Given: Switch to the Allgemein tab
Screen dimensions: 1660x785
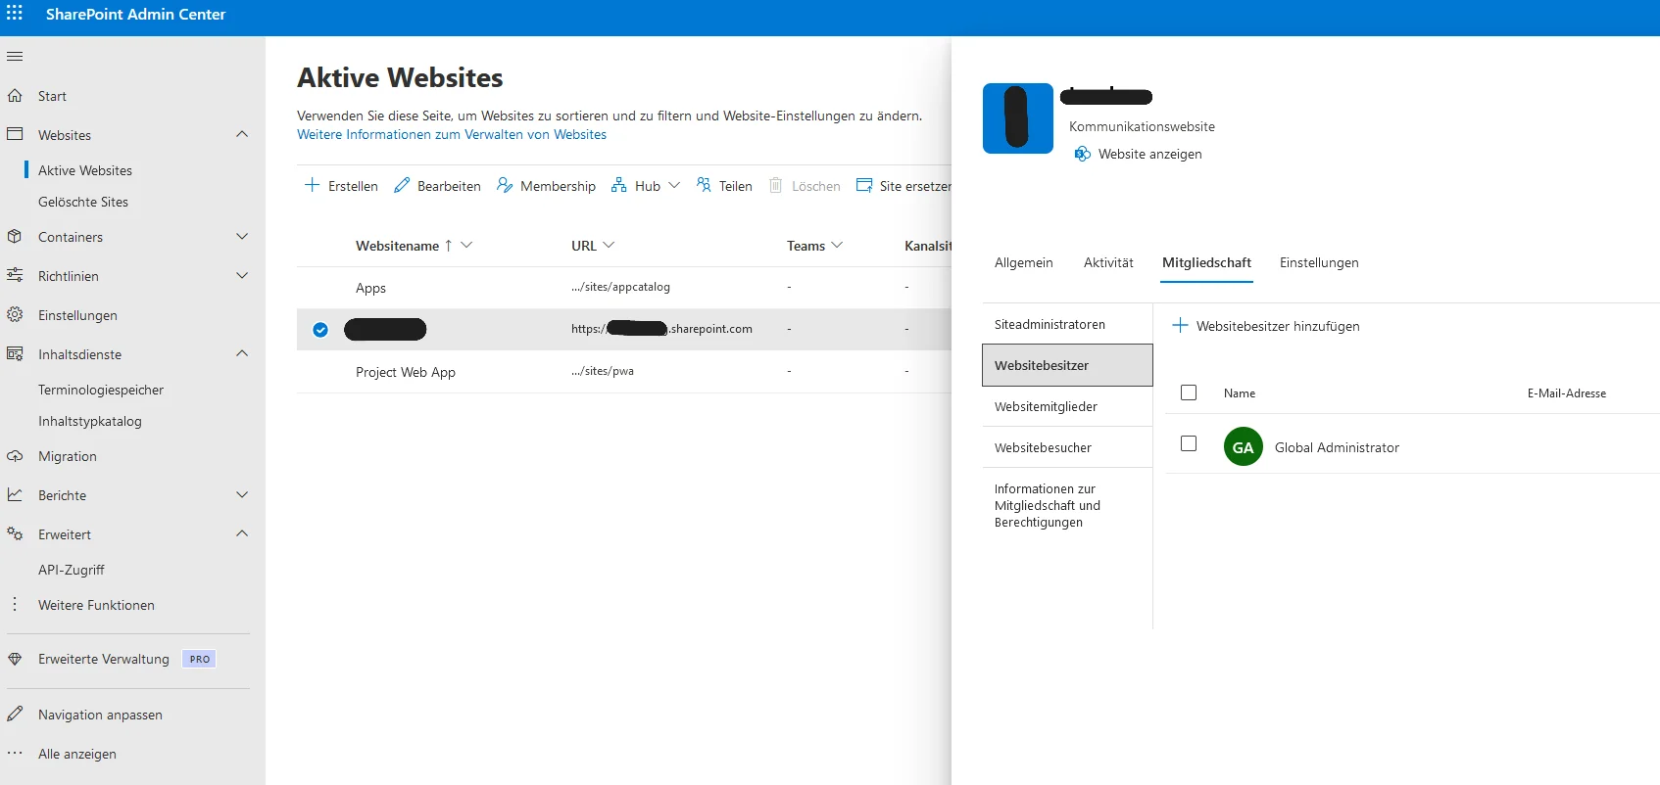Looking at the screenshot, I should [1024, 262].
